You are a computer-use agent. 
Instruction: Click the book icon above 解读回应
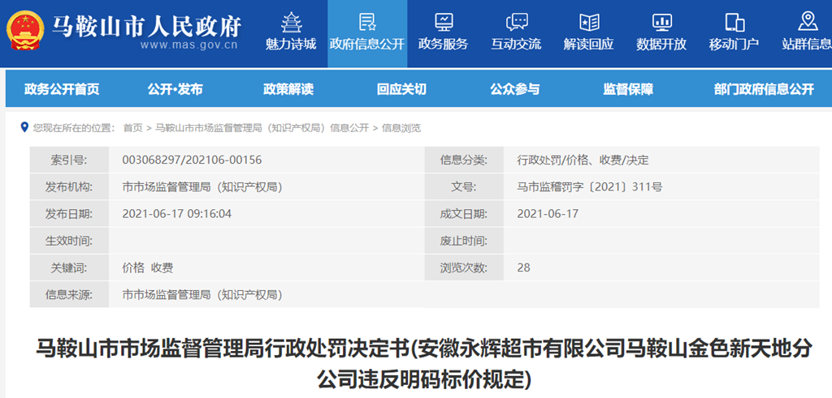(x=589, y=22)
